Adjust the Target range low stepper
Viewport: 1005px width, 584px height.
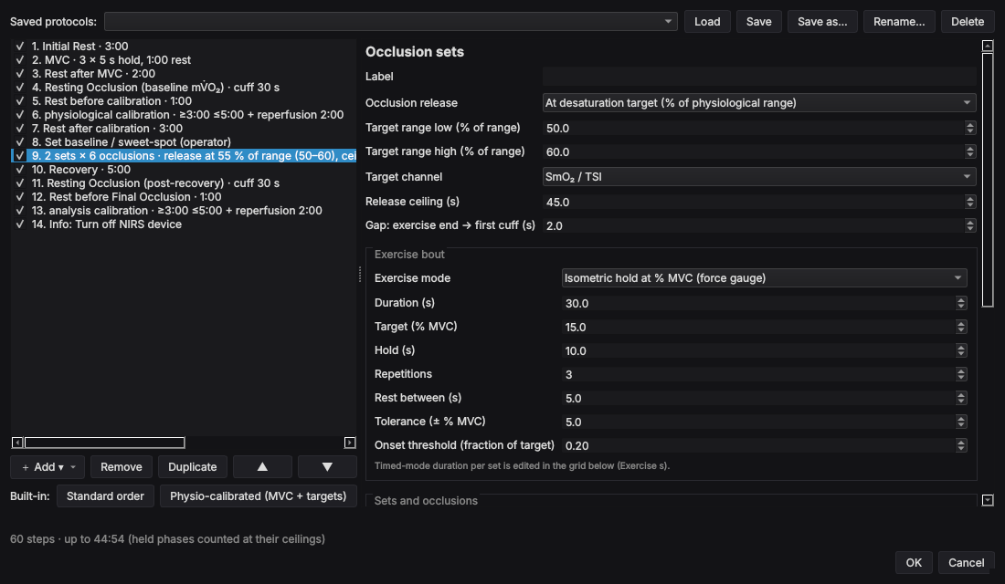click(969, 128)
